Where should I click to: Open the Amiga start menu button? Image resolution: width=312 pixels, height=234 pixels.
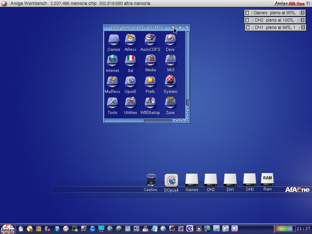[x=7, y=229]
